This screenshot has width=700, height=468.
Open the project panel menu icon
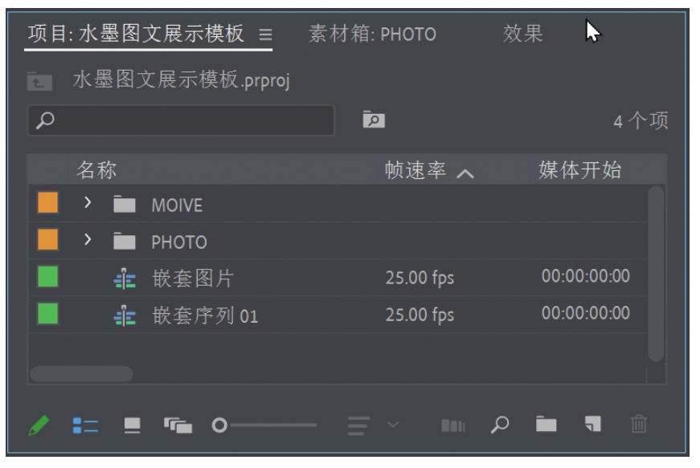tap(266, 35)
